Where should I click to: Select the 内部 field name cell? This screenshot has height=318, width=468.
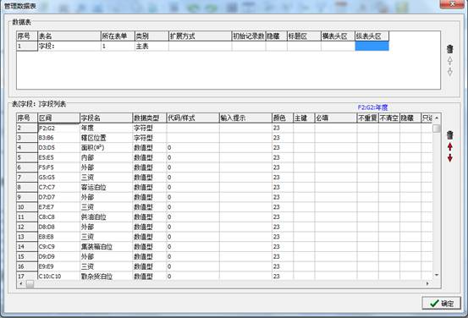(107, 157)
